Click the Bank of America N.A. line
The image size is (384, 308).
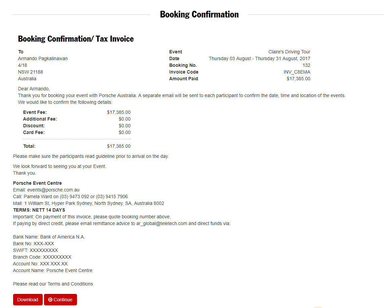tap(49, 237)
